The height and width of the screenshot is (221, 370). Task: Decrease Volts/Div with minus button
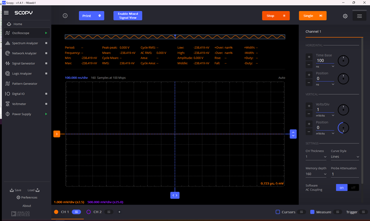click(309, 113)
